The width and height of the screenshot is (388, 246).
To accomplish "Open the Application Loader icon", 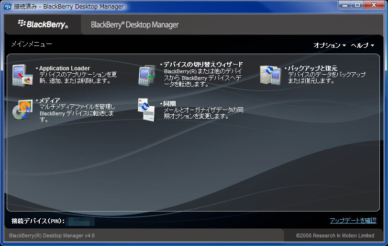I will (x=21, y=75).
